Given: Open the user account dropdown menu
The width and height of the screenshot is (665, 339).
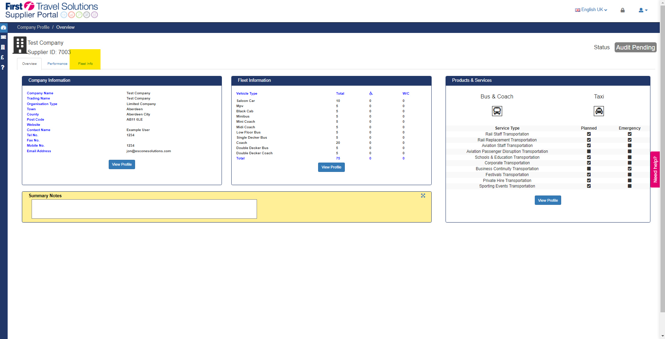Looking at the screenshot, I should click(x=643, y=10).
